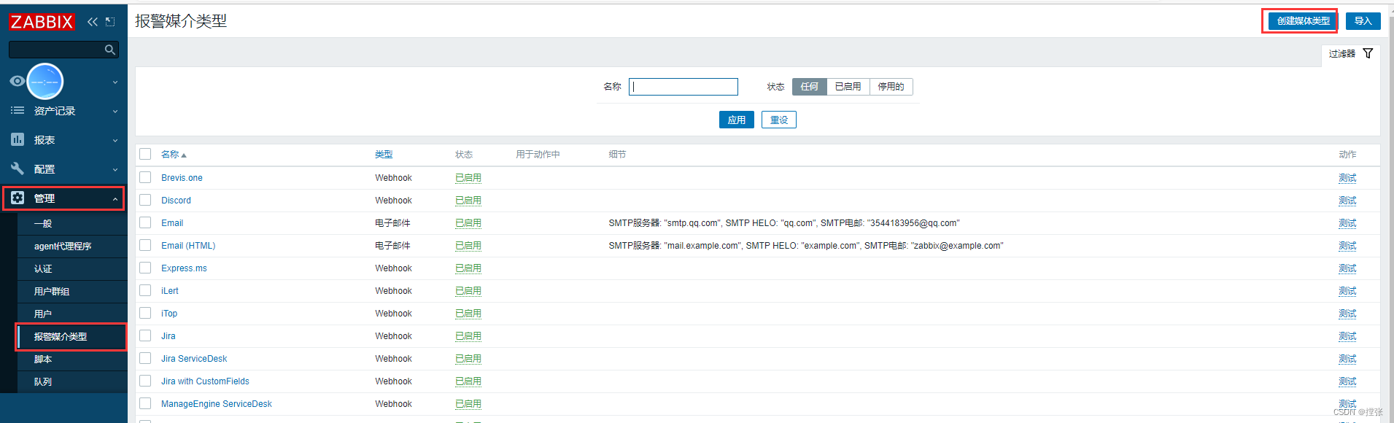Click the ZABBIX logo

click(x=42, y=21)
